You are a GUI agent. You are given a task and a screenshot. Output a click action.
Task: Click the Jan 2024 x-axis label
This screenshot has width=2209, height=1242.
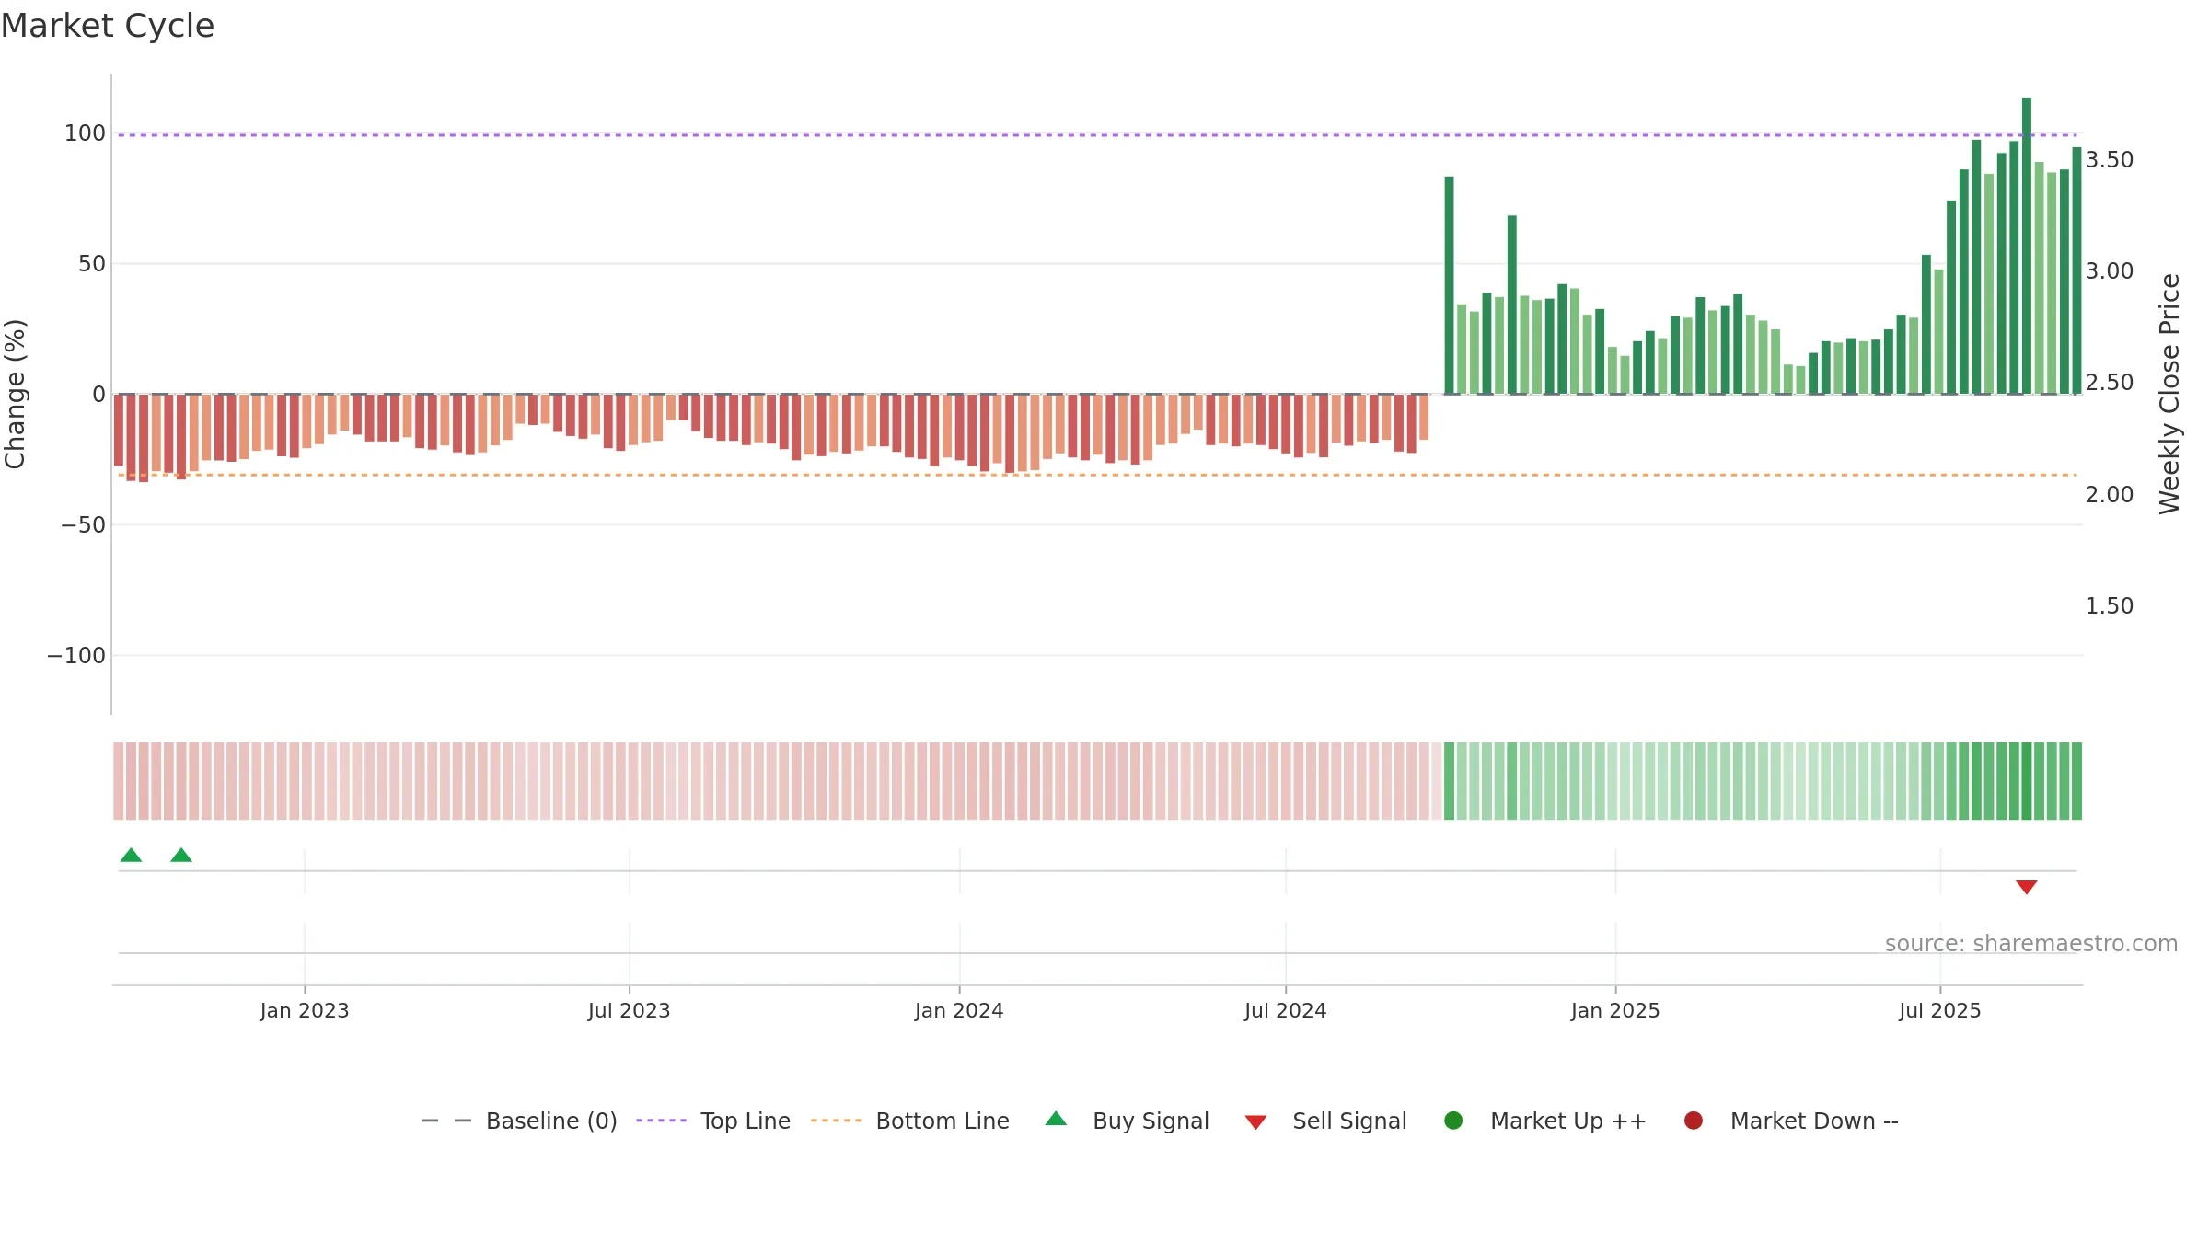959,1011
